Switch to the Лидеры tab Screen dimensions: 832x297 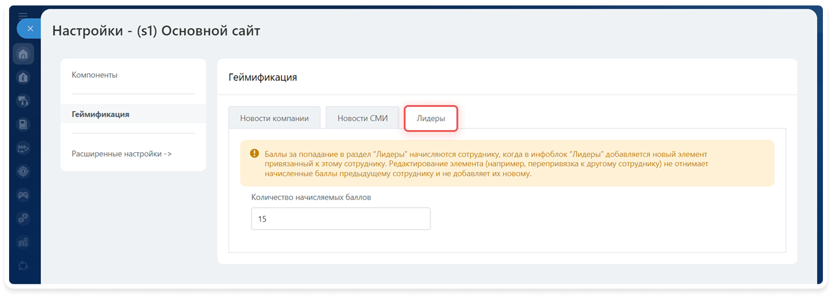[431, 118]
